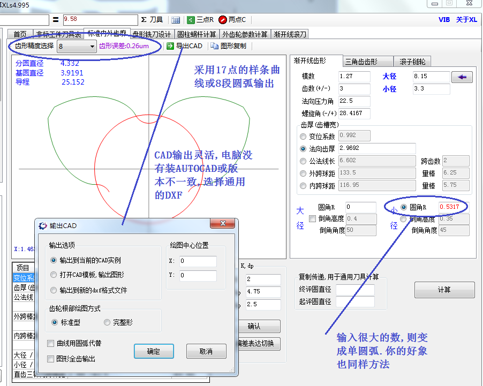The height and width of the screenshot is (386, 483).
Task: Click the blue arrow icon beside the 大径 field
Action: point(461,77)
